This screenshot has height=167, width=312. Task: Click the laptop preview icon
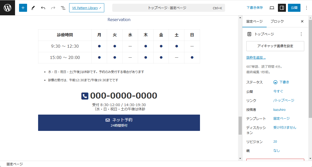(272, 8)
